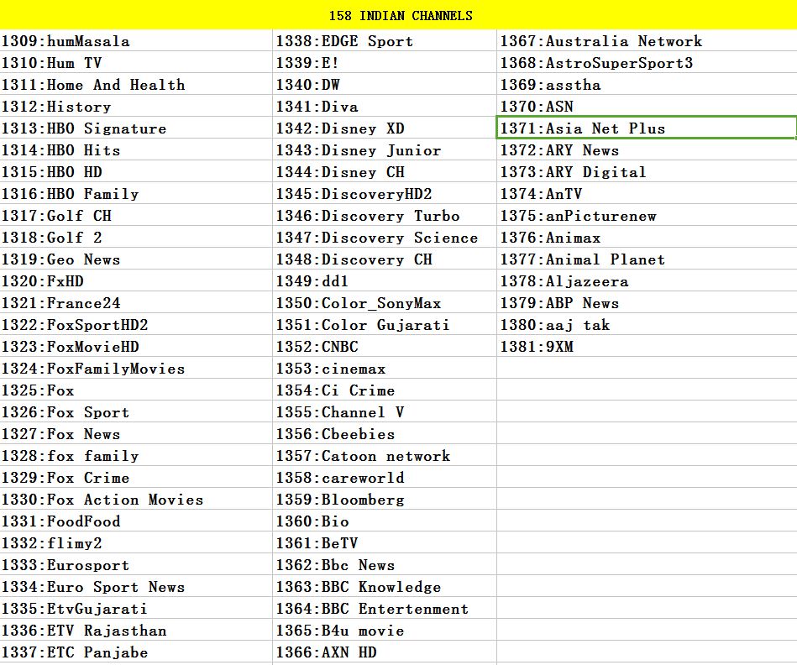Select cell '1328:fox family'

point(136,456)
